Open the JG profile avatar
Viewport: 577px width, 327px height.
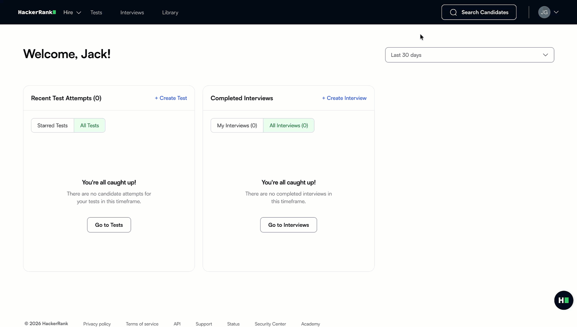[544, 12]
